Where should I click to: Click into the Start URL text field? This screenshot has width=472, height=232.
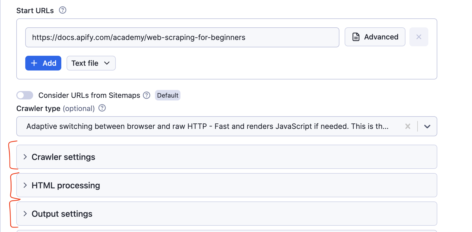point(182,37)
